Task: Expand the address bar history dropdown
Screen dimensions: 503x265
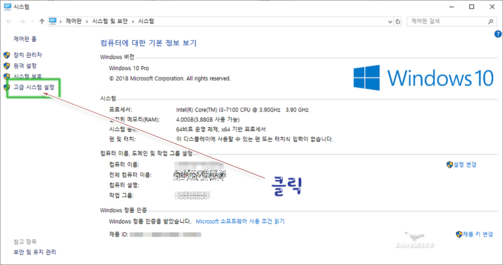Action: (x=390, y=22)
